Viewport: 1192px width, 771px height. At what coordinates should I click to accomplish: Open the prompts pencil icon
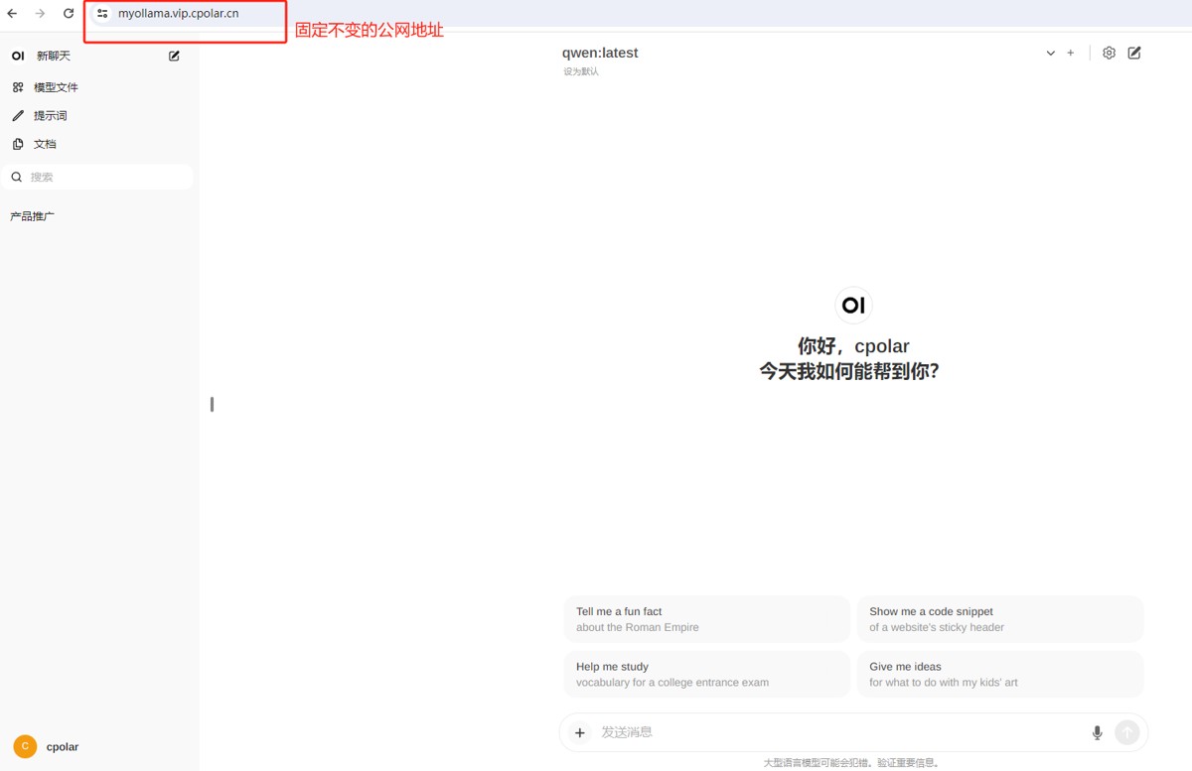click(18, 116)
